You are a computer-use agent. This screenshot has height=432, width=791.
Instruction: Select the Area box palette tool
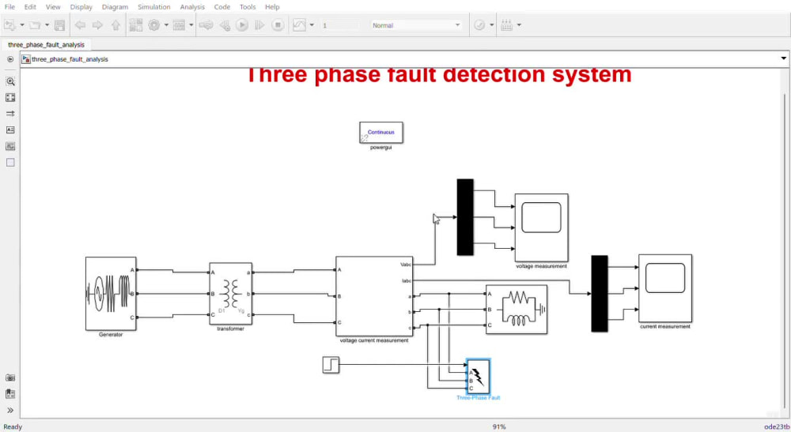click(10, 162)
